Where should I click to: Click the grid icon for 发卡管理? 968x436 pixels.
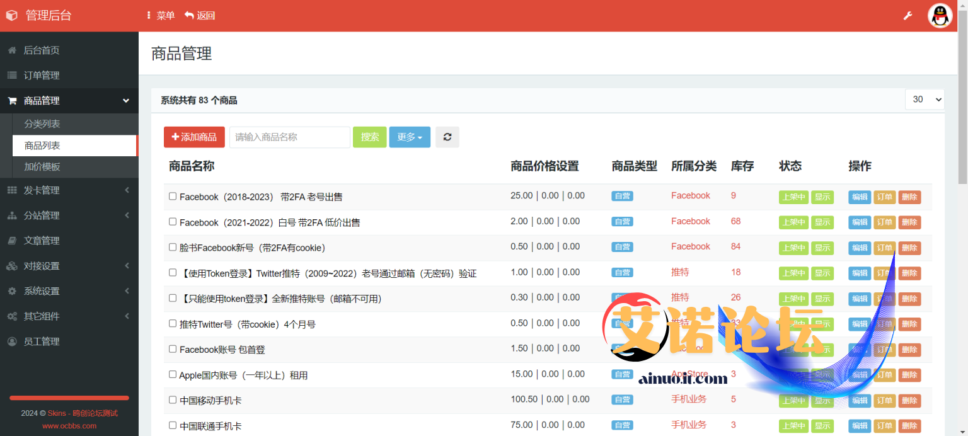click(x=12, y=190)
